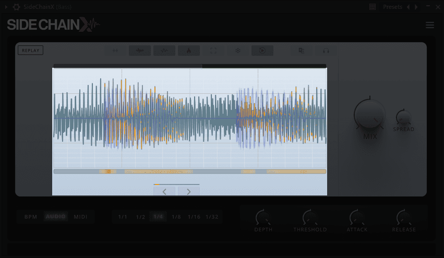Click the snowflake freeze icon
The width and height of the screenshot is (444, 258).
point(238,51)
